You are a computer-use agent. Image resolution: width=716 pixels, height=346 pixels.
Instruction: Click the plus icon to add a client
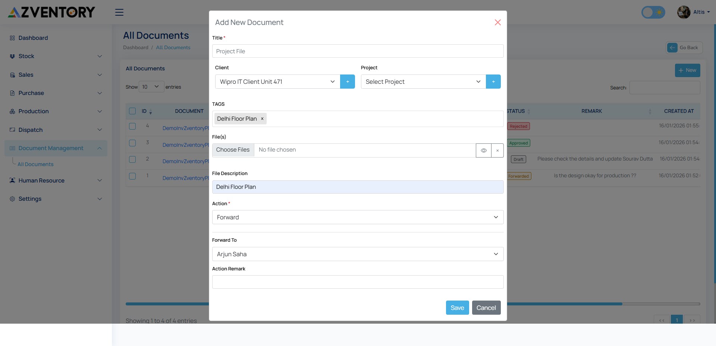click(x=348, y=82)
